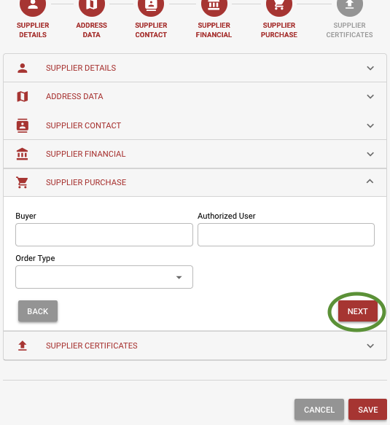Click into the Buyer input field
The image size is (390, 425).
pos(104,235)
